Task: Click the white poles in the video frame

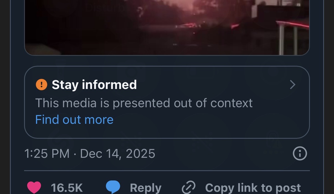Action: point(288,40)
